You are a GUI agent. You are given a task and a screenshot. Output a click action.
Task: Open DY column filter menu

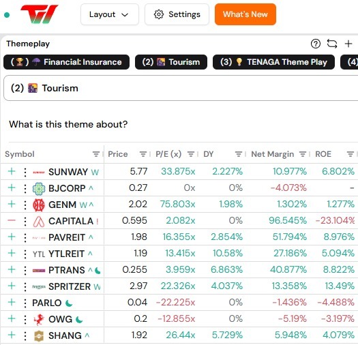[239, 154]
